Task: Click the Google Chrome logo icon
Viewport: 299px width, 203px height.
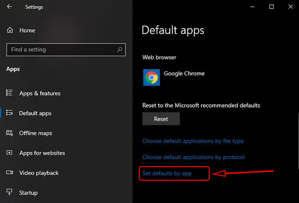Action: [151, 77]
